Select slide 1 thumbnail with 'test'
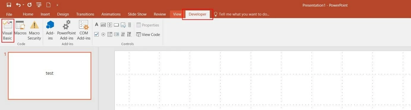Image resolution: width=411 pixels, height=110 pixels. [50, 76]
